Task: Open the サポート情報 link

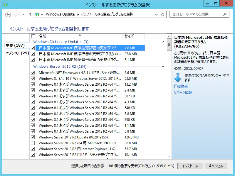Action: click(183, 92)
